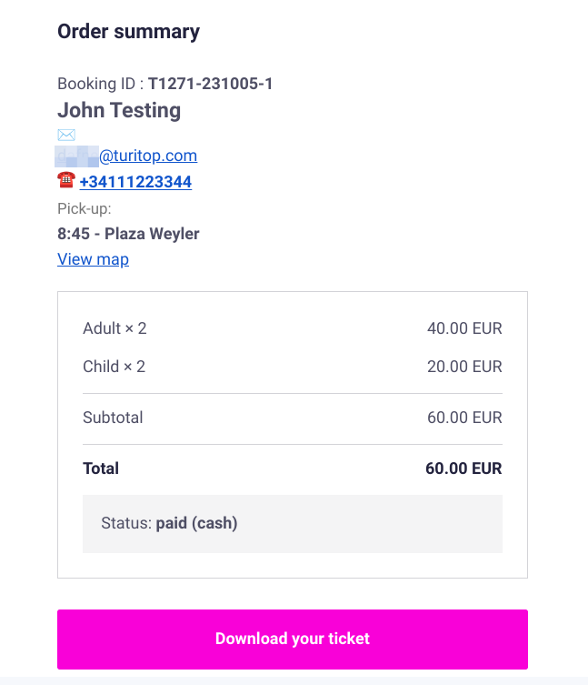Viewport: 588px width, 685px height.
Task: Click the 8:45 - Plaza Weyler pickup text
Action: [x=128, y=234]
